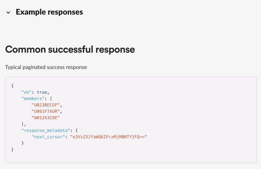The image size is (261, 169).
Task: Click the opening brace after response_metadata
Action: [x=76, y=130]
